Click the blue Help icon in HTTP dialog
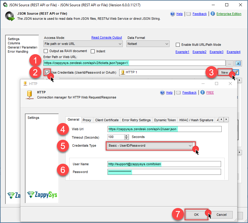The height and width of the screenshot is (223, 248). [x=163, y=92]
